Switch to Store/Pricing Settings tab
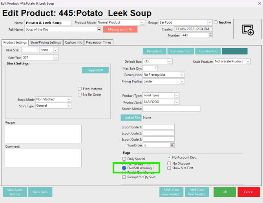Screen dimensions: 263x203 click(x=46, y=42)
